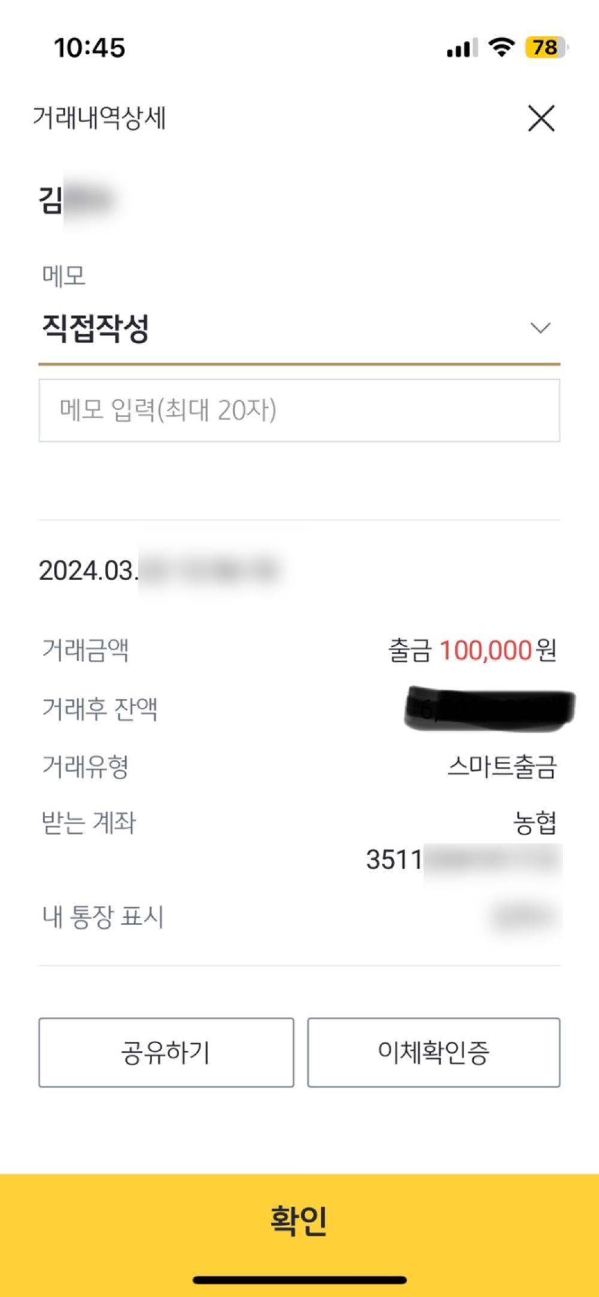Viewport: 599px width, 1297px height.
Task: Tap the cellular signal strength icon
Action: pyautogui.click(x=462, y=47)
